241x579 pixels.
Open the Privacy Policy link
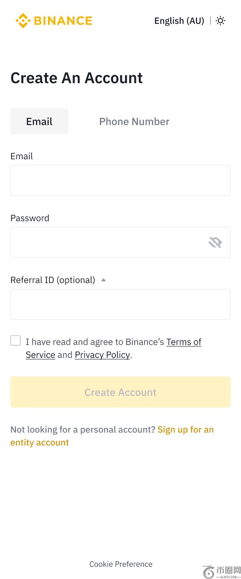(x=102, y=355)
